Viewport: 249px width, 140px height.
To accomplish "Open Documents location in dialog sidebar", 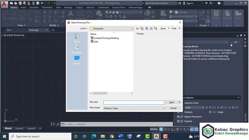I will [77, 49].
